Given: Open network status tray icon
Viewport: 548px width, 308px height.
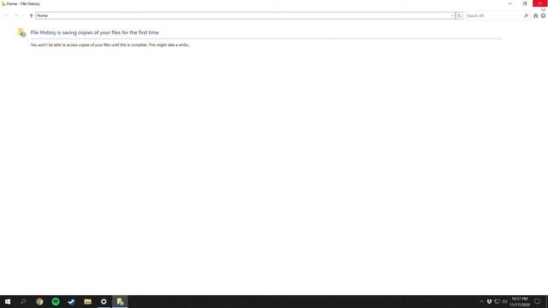Looking at the screenshot, I should coord(497,302).
